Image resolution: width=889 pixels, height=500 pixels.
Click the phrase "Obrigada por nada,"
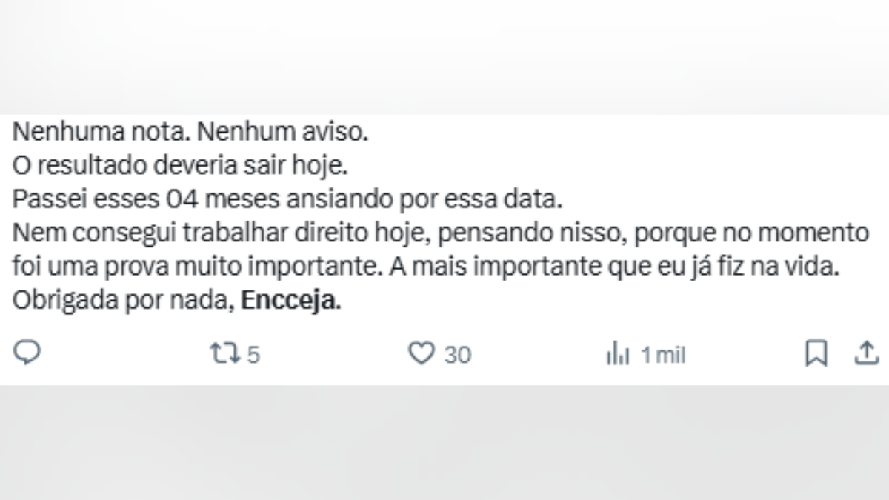coord(125,302)
